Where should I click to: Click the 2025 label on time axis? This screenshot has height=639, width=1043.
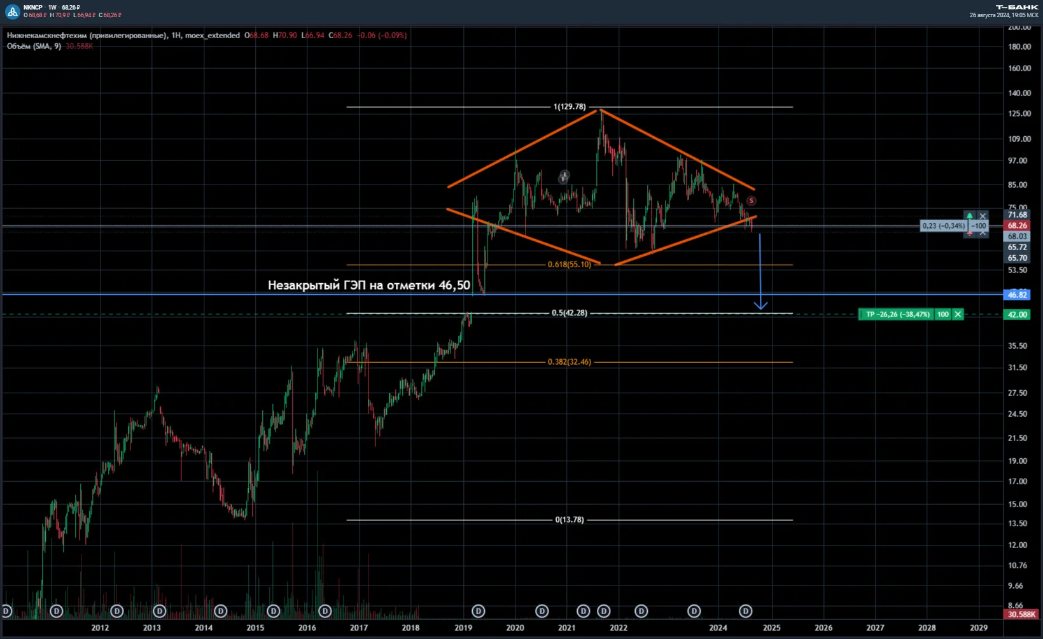point(771,628)
